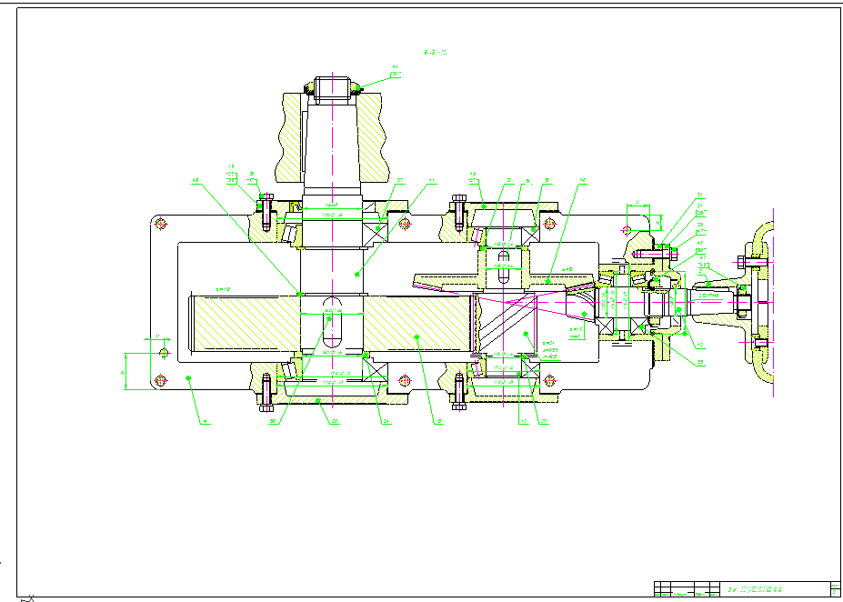
Task: Click callout label 14 below the housing
Action: coord(206,421)
